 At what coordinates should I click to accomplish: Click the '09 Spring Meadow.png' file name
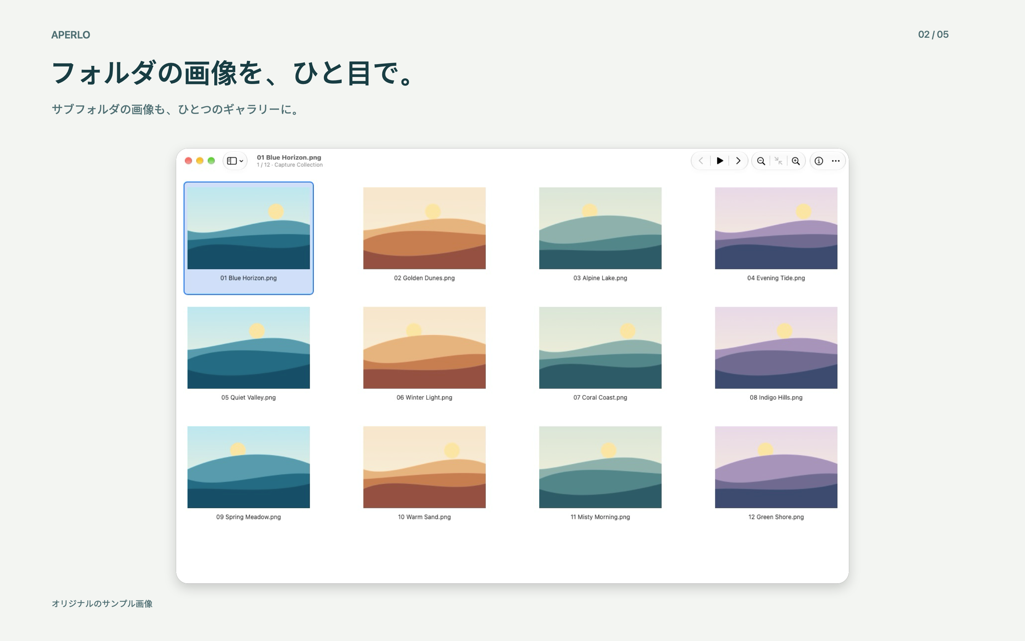pos(249,517)
